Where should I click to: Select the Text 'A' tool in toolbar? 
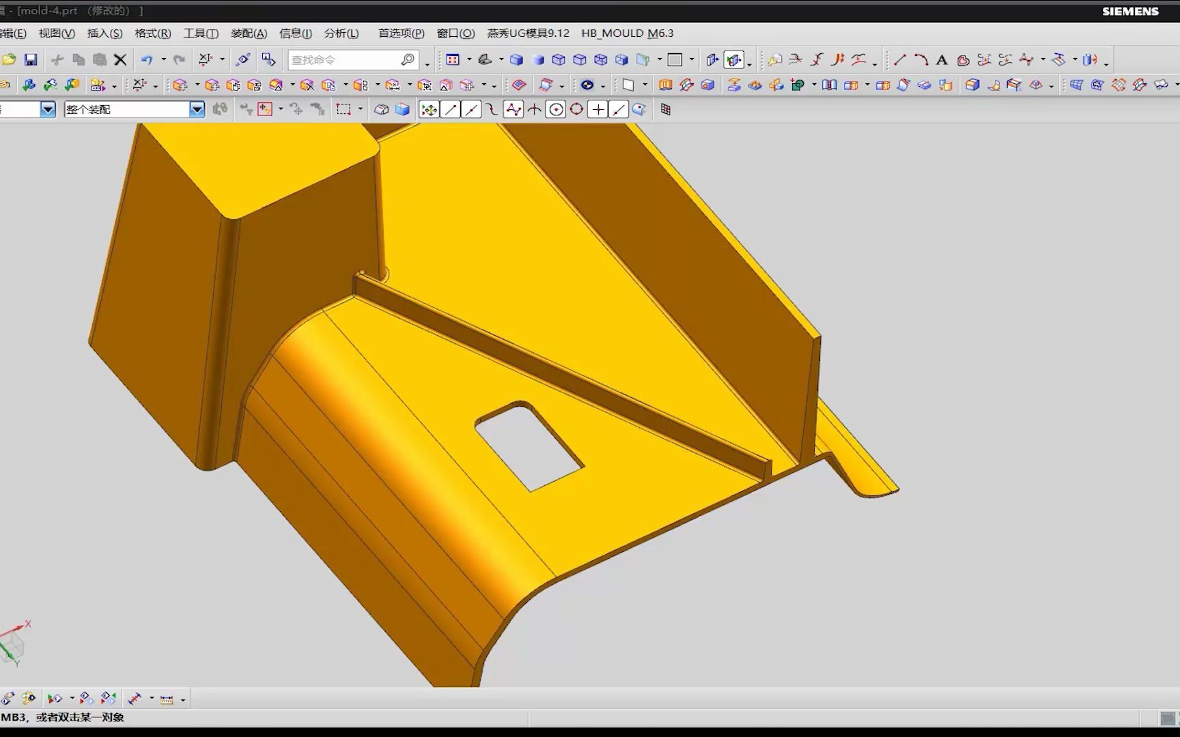942,60
